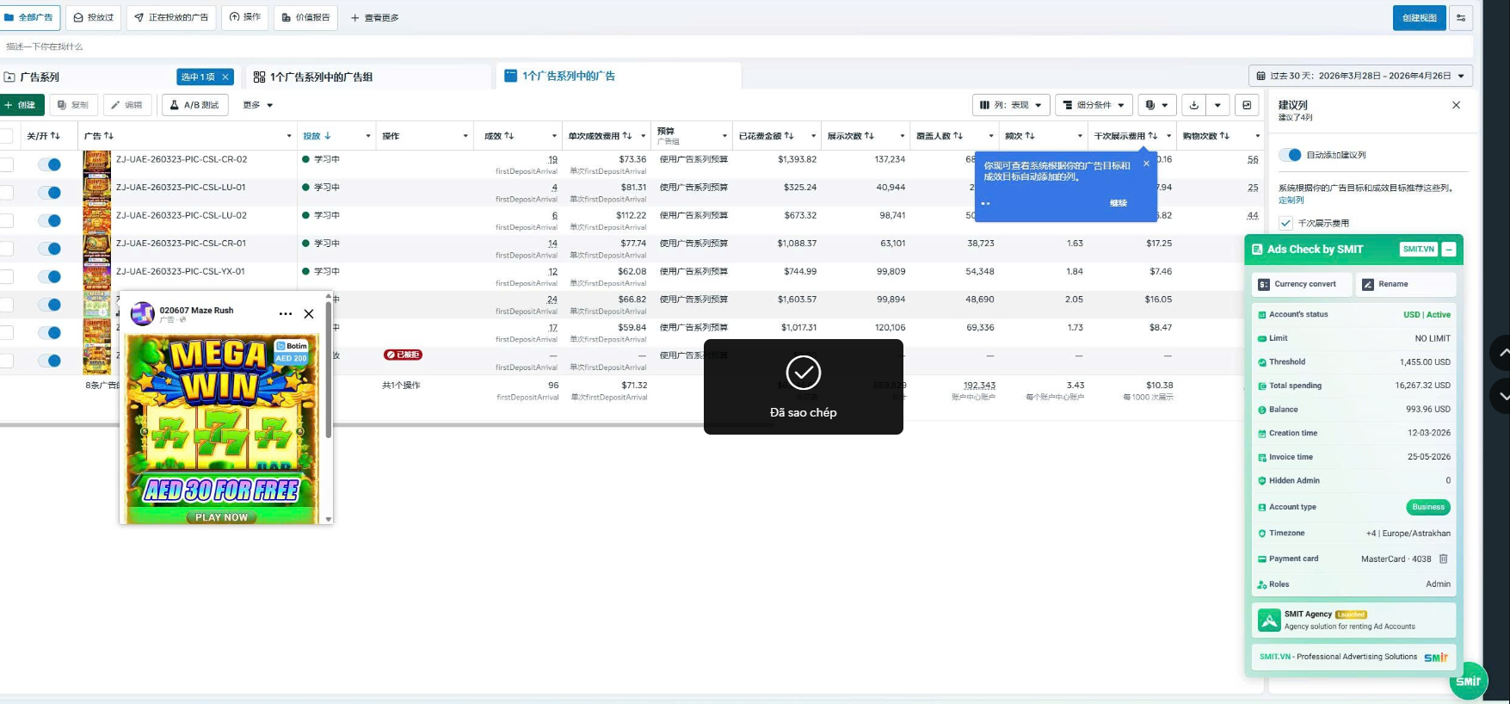Viewport: 1510px width, 704px height.
Task: Select the 正在投放的广告 view tab
Action: pyautogui.click(x=172, y=17)
